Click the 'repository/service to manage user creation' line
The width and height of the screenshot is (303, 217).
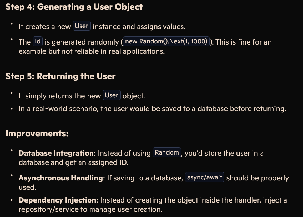click(x=90, y=209)
